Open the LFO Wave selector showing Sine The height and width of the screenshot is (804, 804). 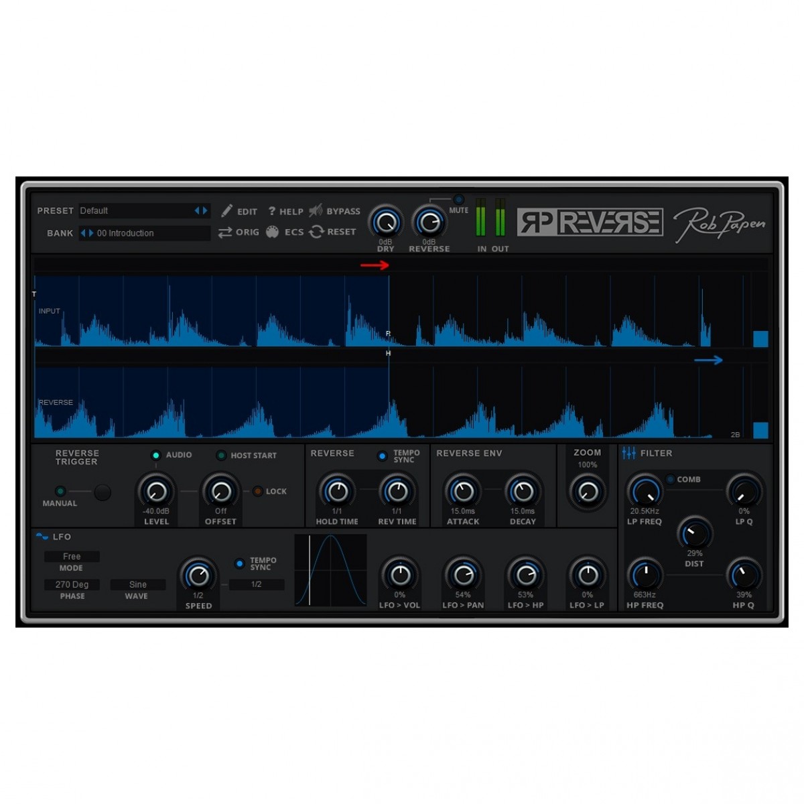point(137,585)
